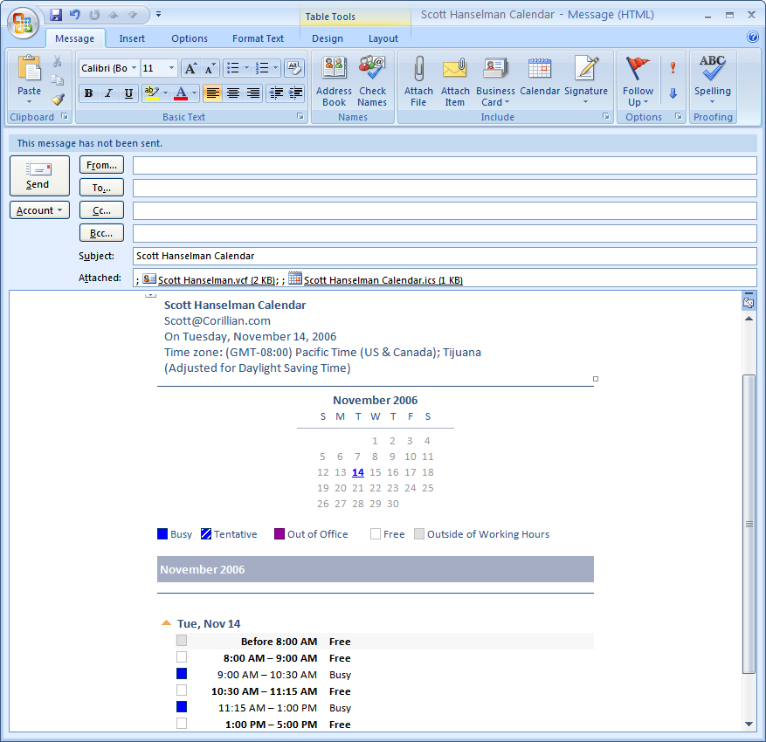The height and width of the screenshot is (742, 766).
Task: Toggle Bold formatting
Action: [x=88, y=93]
